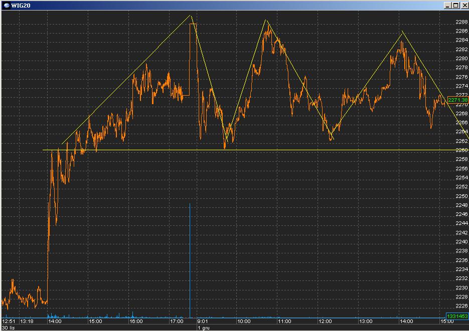Click the 2248 price axis label

461,205
